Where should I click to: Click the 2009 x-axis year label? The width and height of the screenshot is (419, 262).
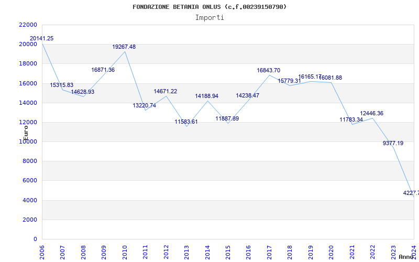pyautogui.click(x=104, y=253)
